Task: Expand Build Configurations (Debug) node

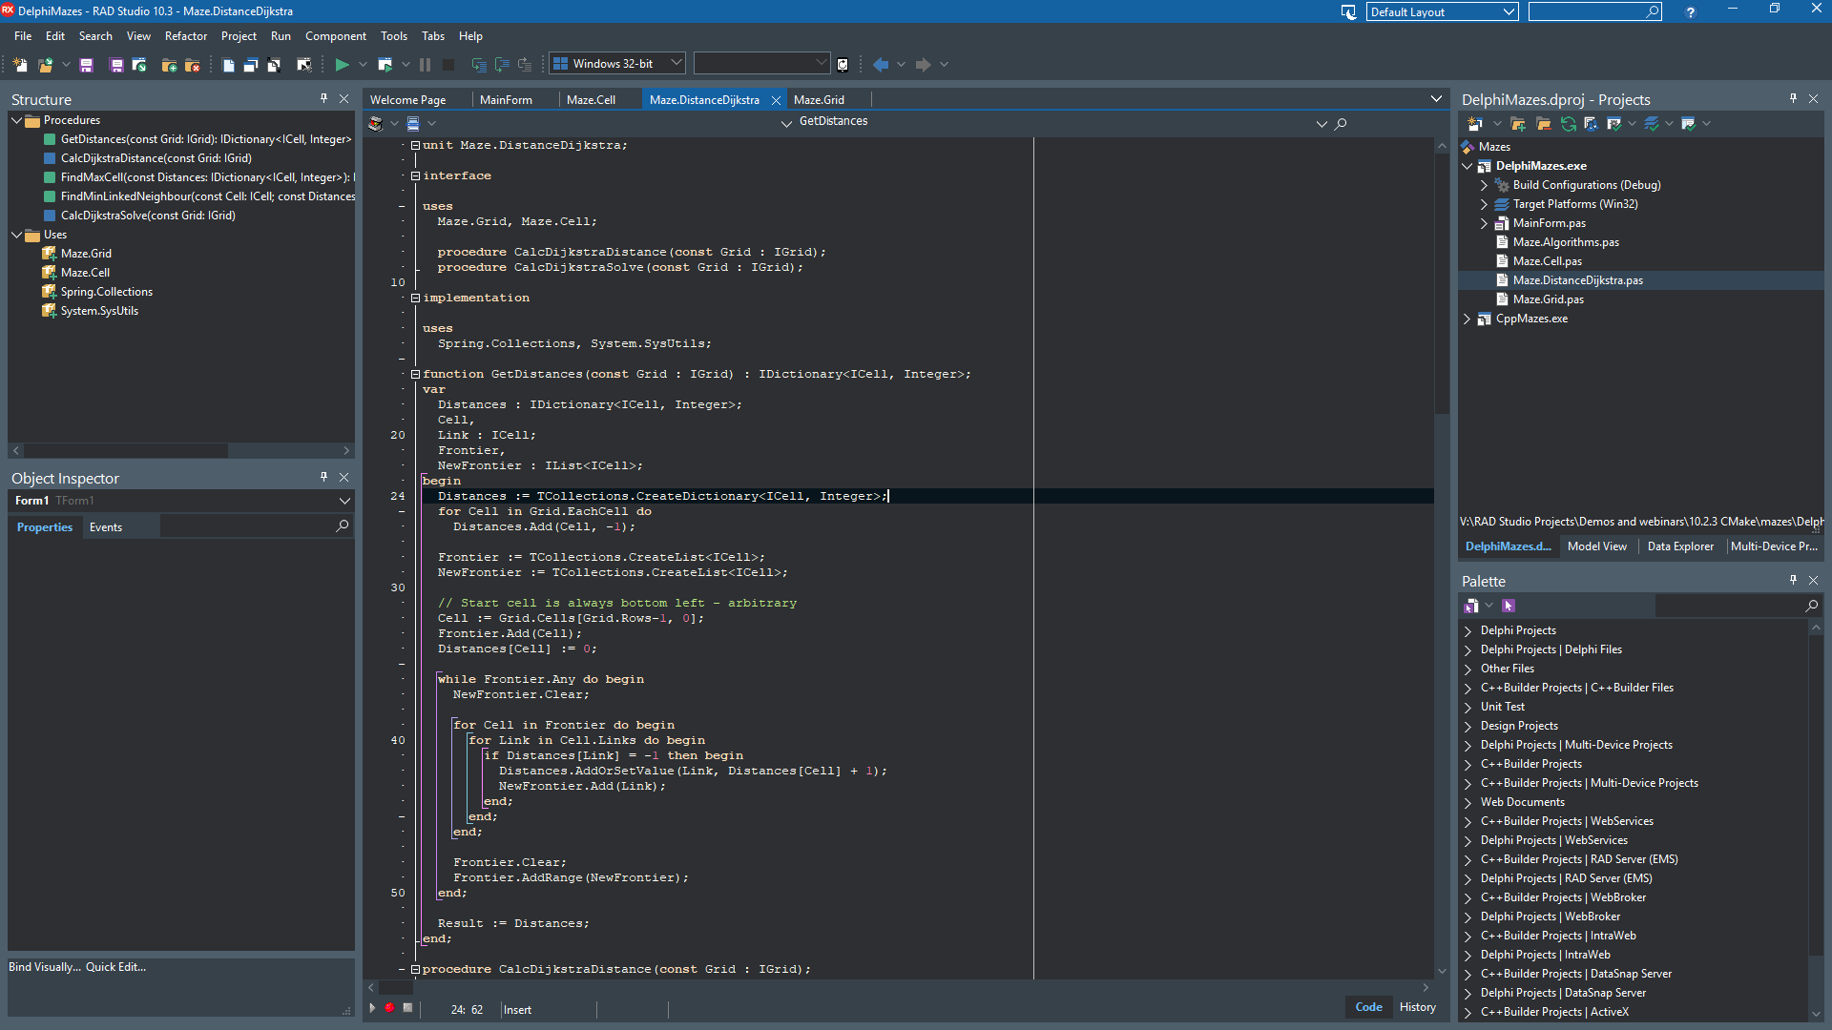Action: 1484,185
